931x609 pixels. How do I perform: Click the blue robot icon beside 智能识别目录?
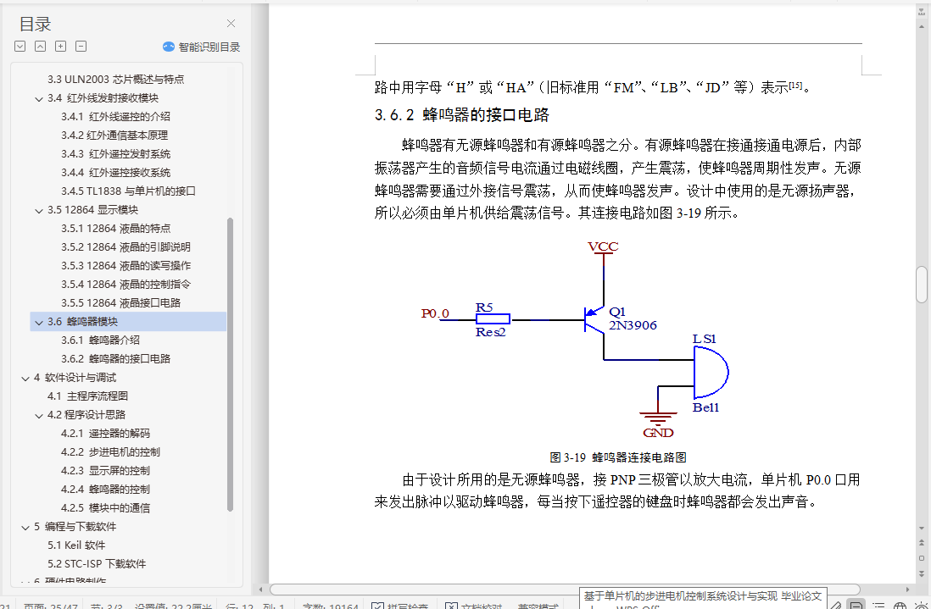(x=169, y=47)
